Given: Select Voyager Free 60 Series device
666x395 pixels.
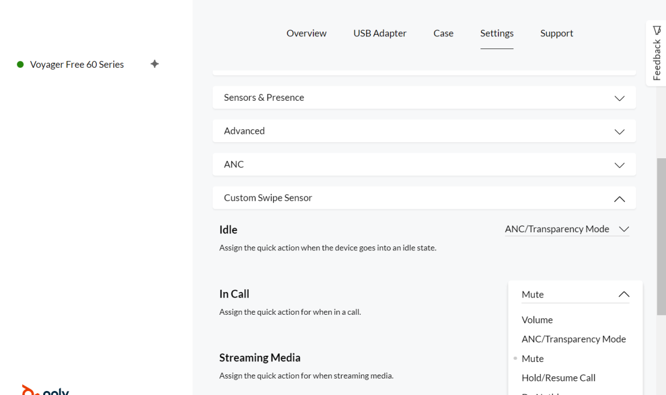Looking at the screenshot, I should pyautogui.click(x=77, y=64).
